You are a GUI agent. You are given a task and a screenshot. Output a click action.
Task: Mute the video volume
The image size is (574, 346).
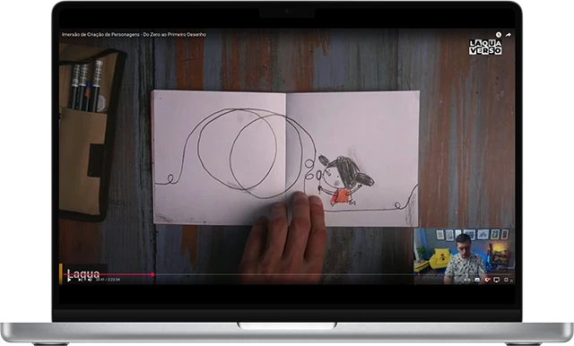pyautogui.click(x=90, y=280)
